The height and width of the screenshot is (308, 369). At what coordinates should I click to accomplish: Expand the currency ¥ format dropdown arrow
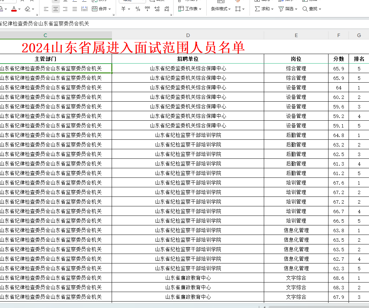coord(129,9)
